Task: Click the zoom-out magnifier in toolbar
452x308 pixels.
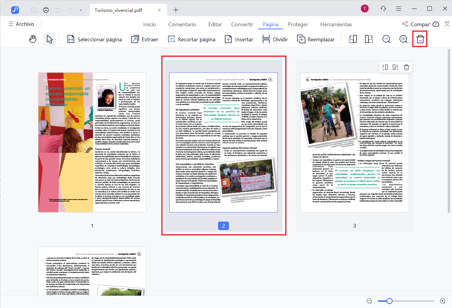Action: click(386, 39)
